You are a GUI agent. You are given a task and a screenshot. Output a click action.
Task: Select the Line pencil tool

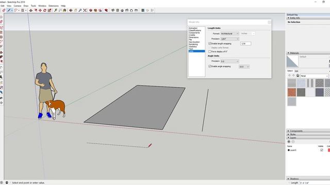pos(9,10)
